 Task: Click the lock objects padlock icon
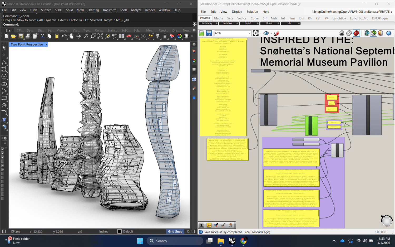(165, 36)
